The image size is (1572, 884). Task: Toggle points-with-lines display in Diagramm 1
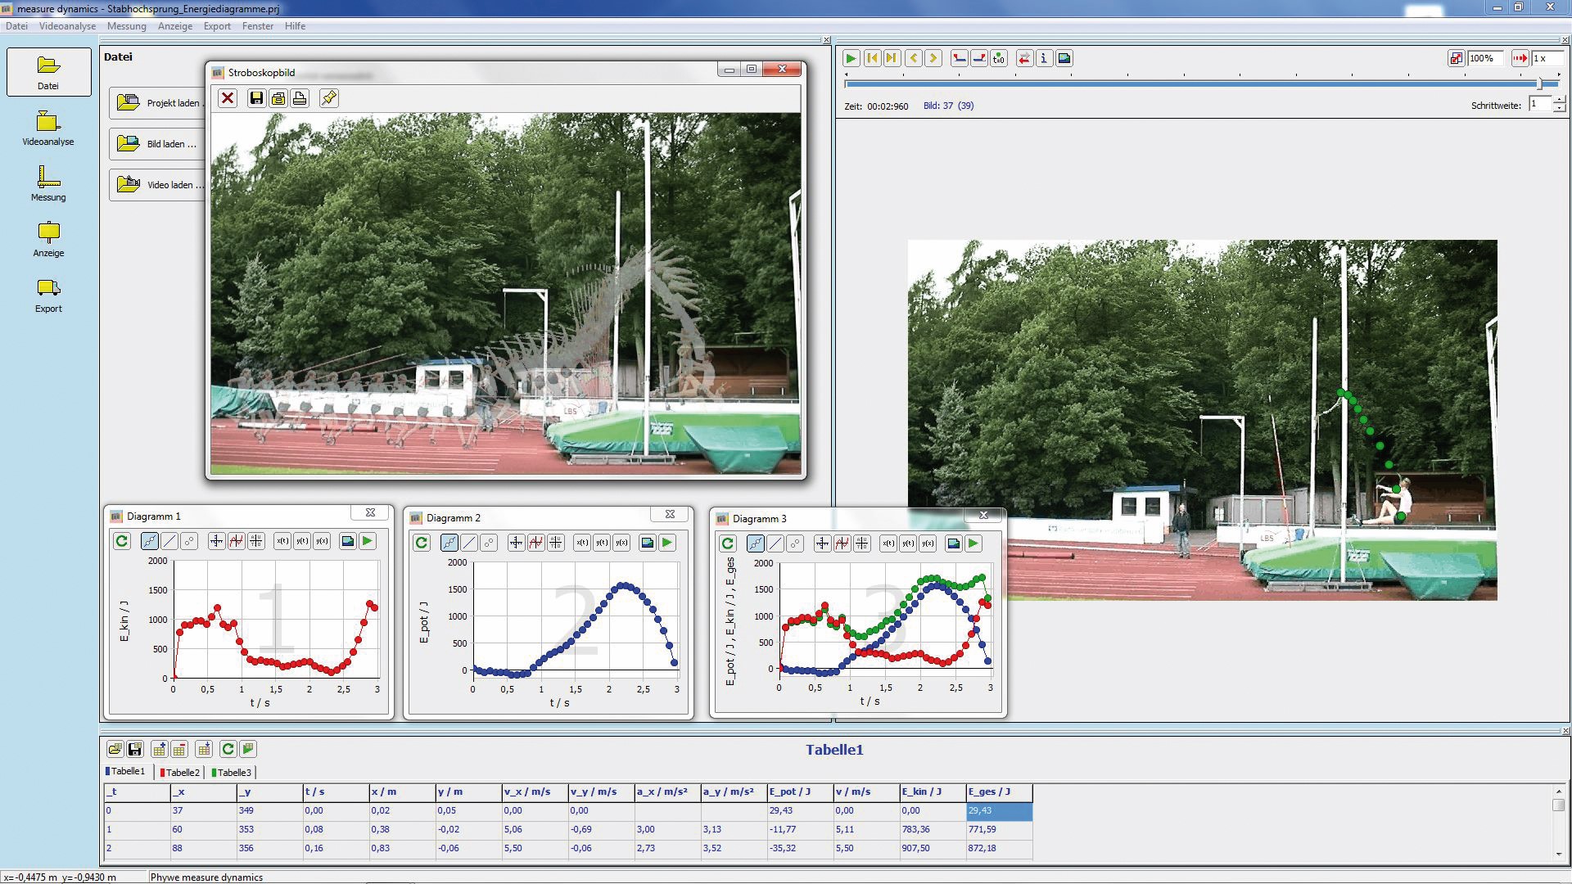point(150,541)
